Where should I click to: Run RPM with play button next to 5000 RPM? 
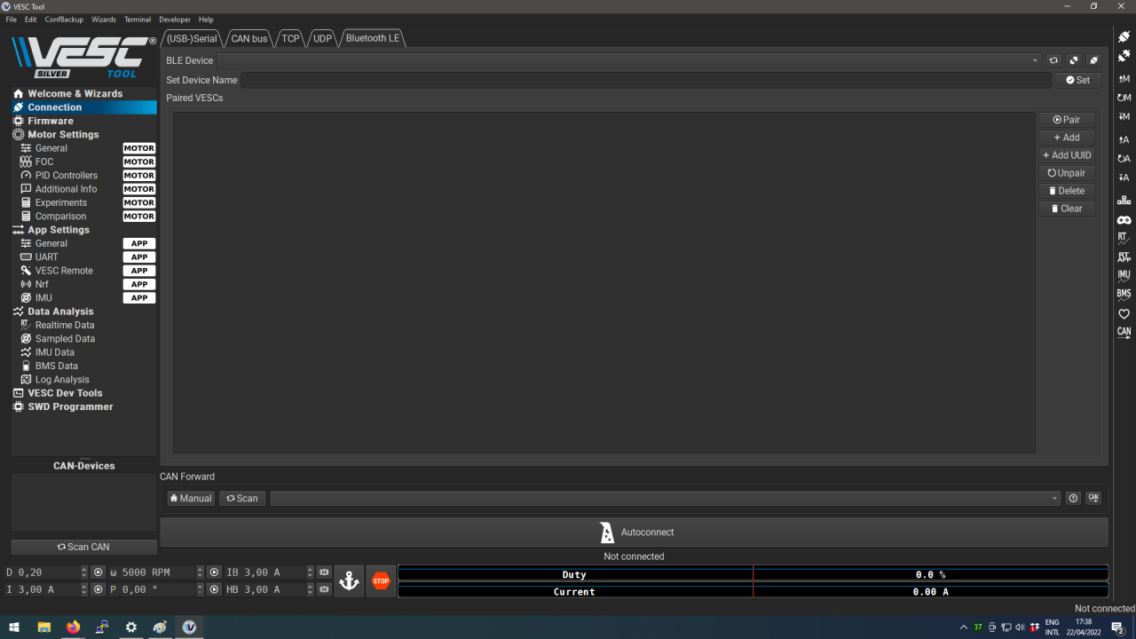coord(214,572)
